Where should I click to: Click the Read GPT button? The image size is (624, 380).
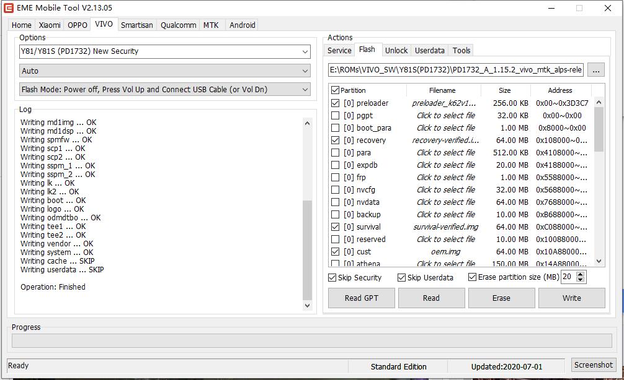pyautogui.click(x=362, y=298)
